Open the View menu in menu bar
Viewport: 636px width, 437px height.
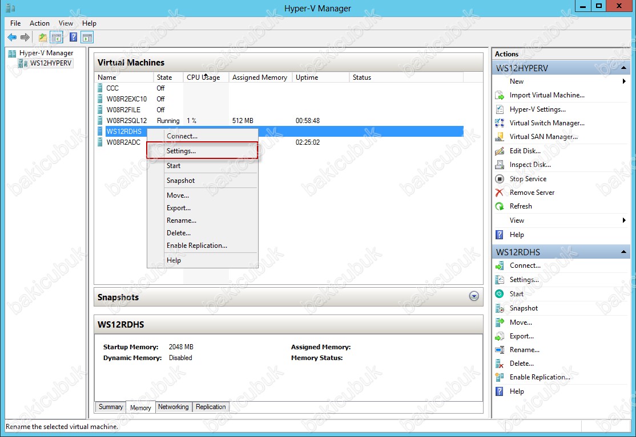click(66, 23)
